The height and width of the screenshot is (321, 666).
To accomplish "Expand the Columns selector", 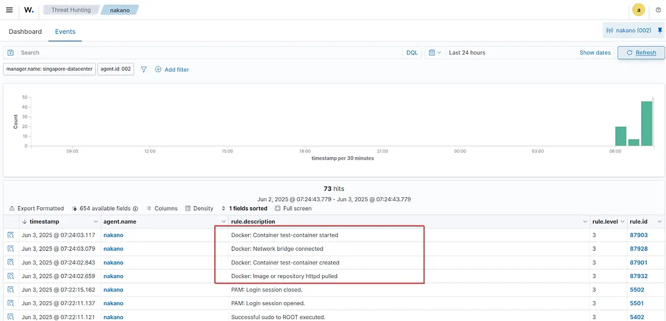I will pyautogui.click(x=162, y=208).
